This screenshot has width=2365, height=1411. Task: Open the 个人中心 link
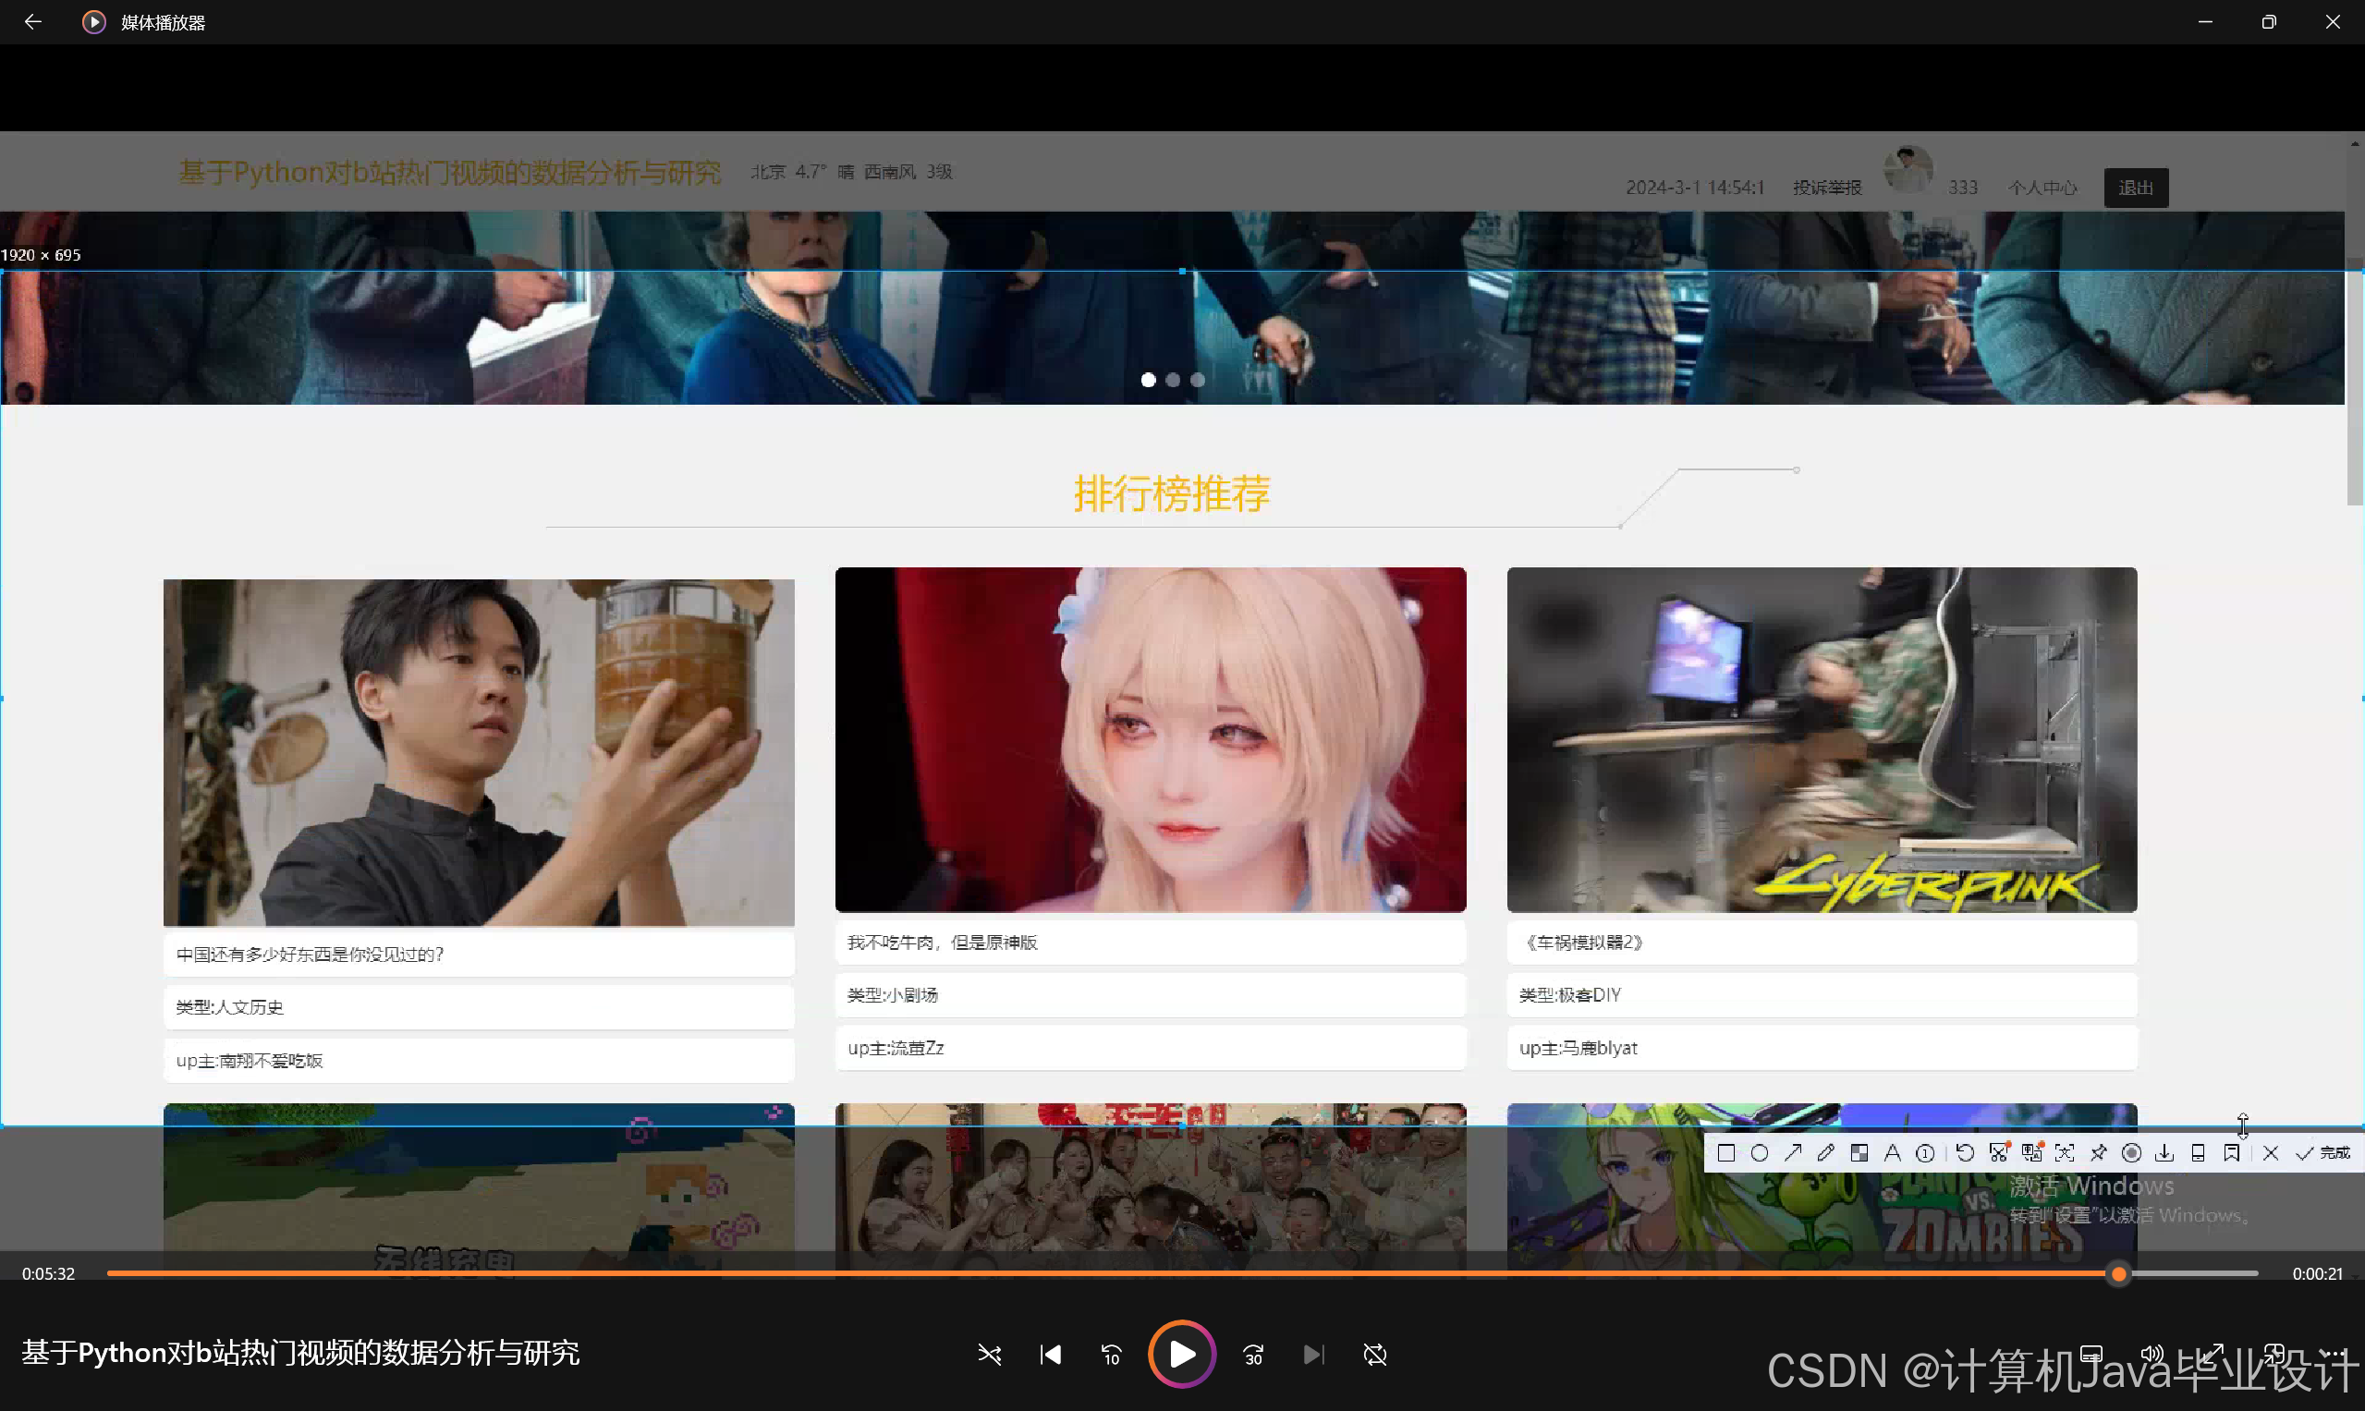2042,189
